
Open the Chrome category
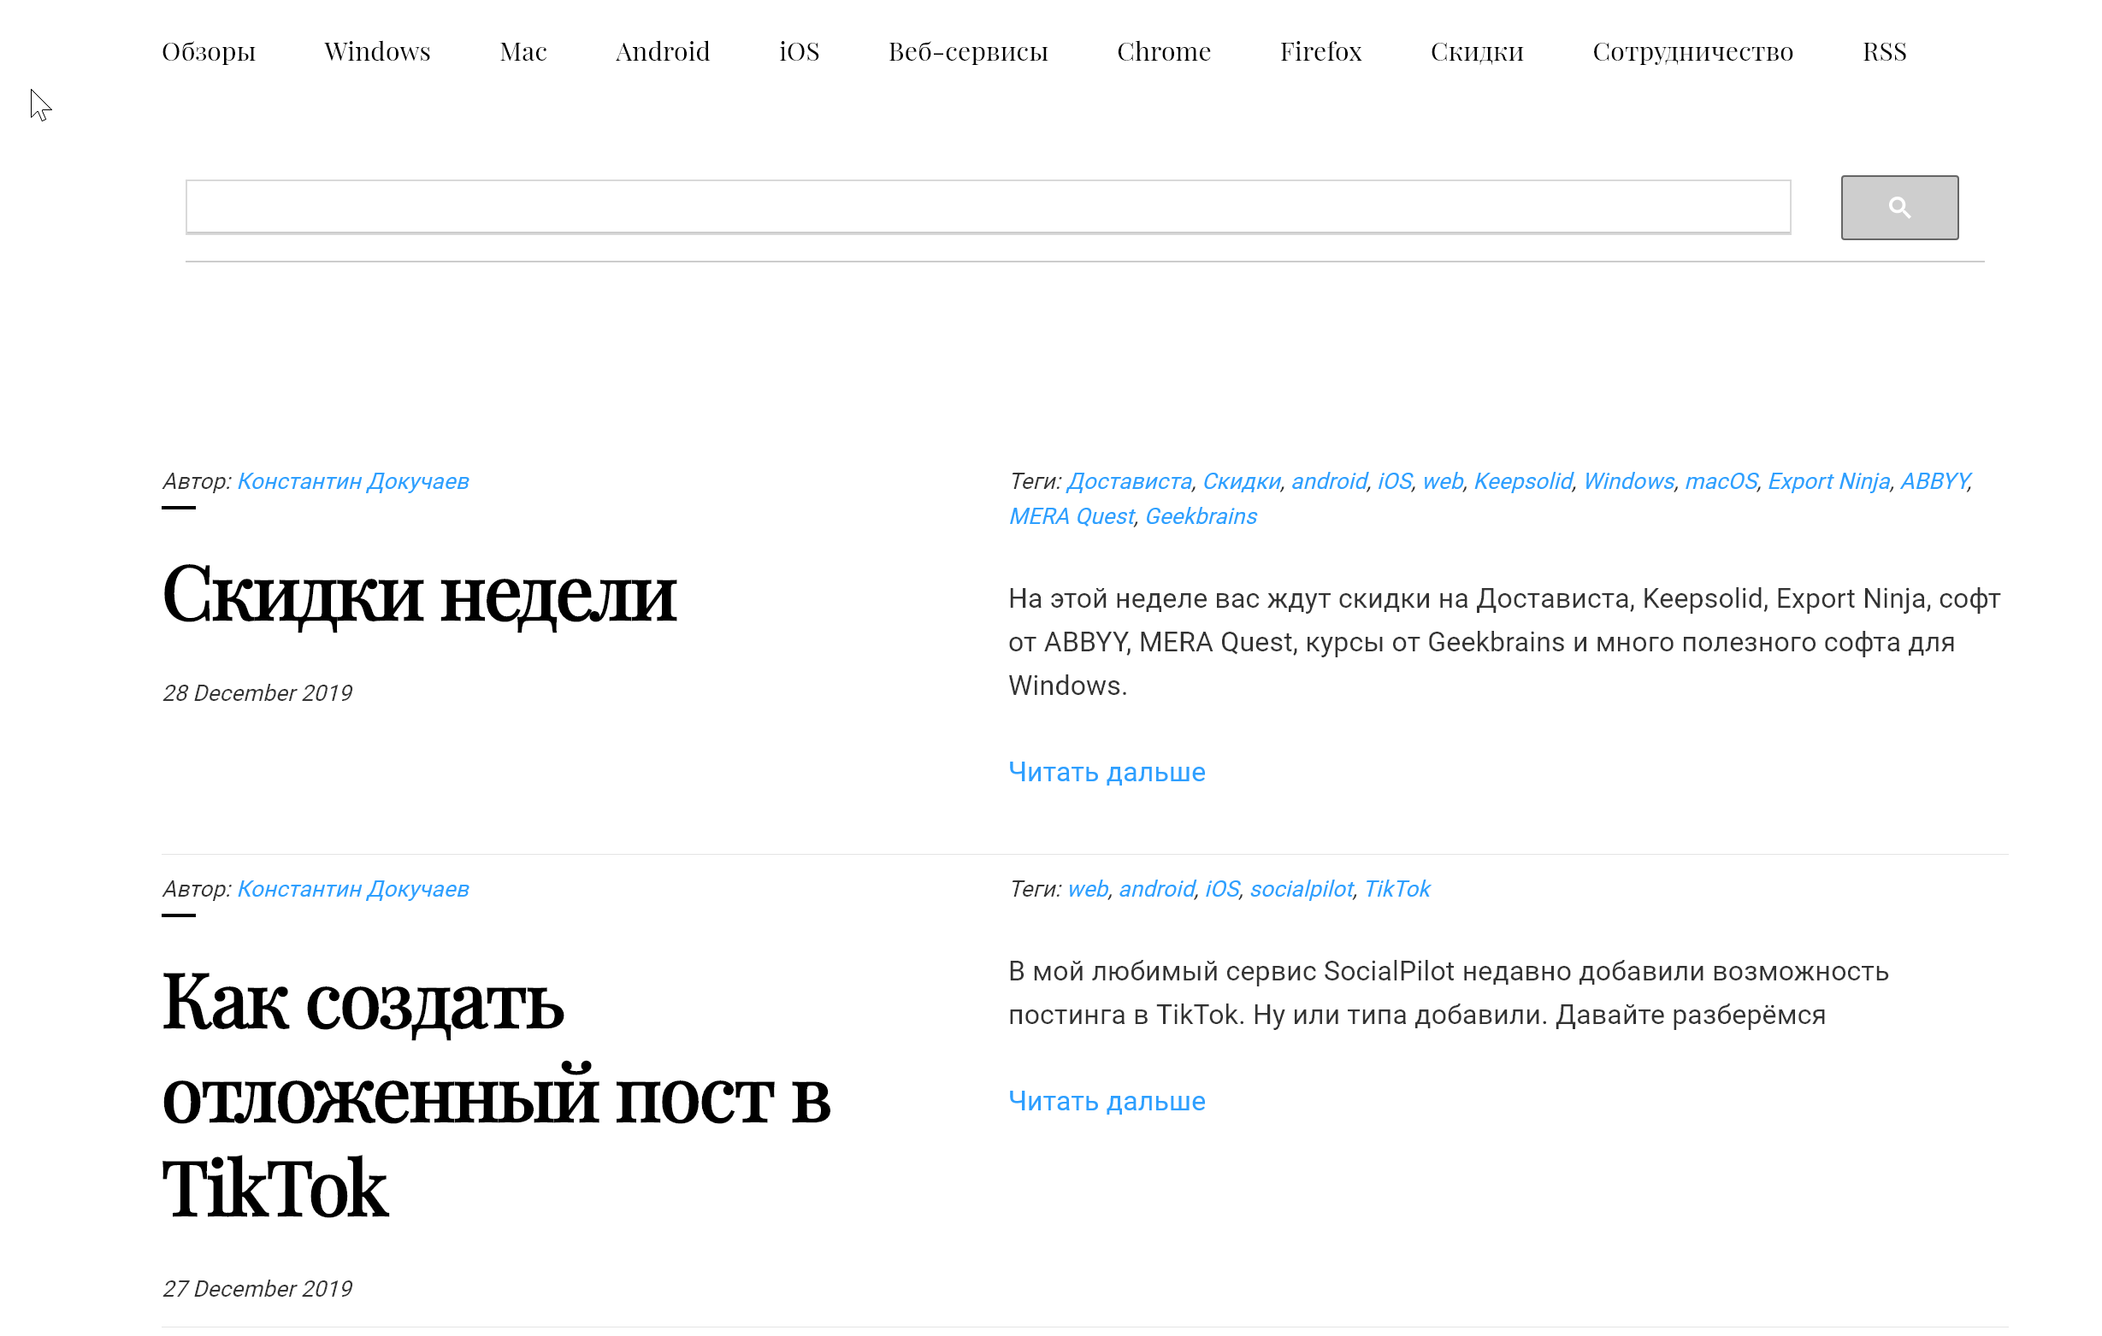pyautogui.click(x=1163, y=51)
